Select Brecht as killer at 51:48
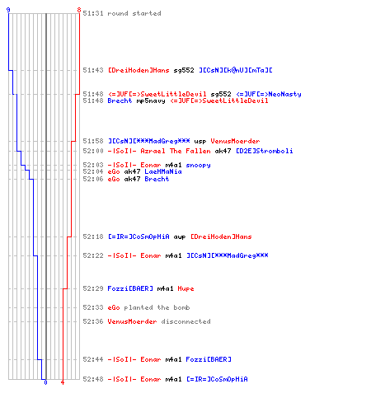Screen dimensions: 371x412 [120, 101]
